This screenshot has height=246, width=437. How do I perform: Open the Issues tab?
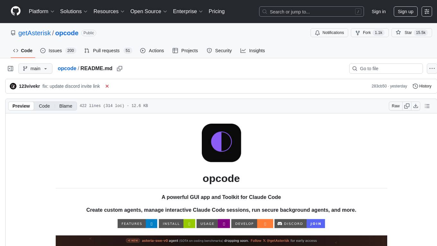coord(58,51)
